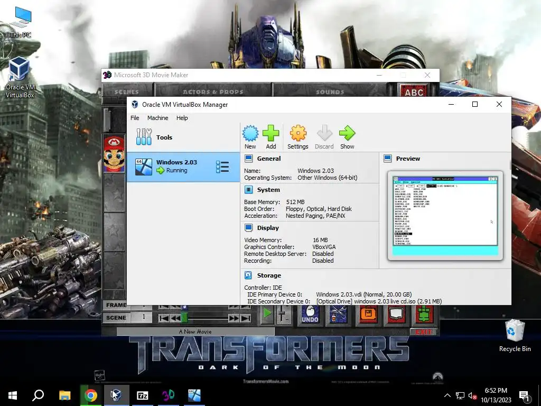Open the Windows 2.03 machine tools menu icon

coord(222,167)
